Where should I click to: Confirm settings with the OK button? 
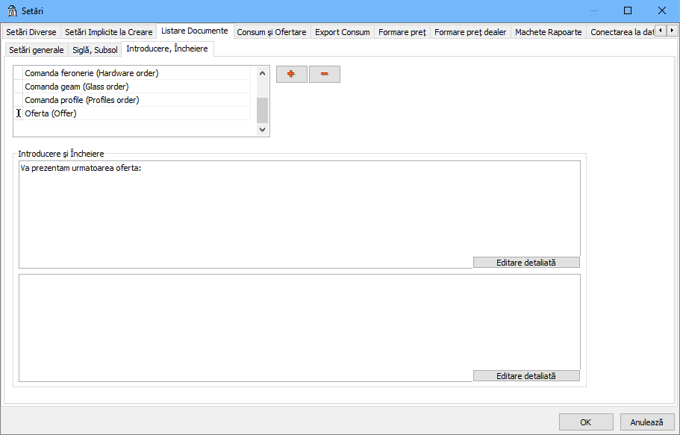tap(586, 422)
